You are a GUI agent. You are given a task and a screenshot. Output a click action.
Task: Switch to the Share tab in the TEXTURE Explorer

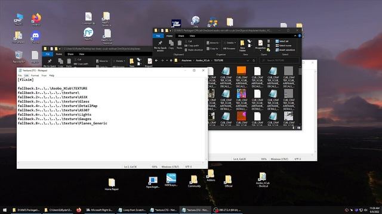pos(181,36)
